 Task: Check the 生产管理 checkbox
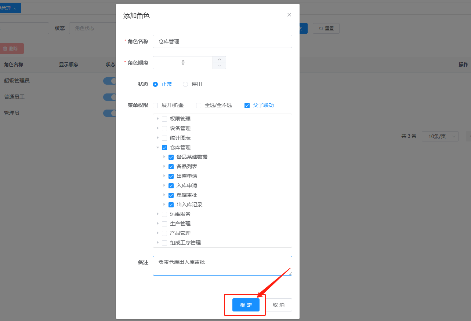click(164, 224)
